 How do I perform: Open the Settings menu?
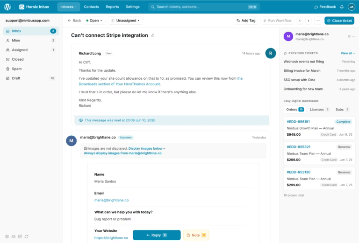point(133,7)
